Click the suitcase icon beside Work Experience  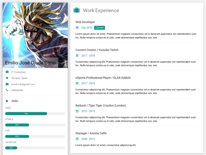(x=77, y=10)
